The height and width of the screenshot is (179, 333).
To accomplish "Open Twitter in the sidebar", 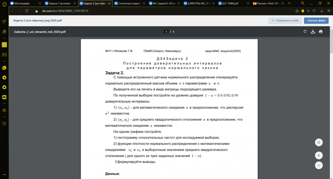I will tap(4, 87).
